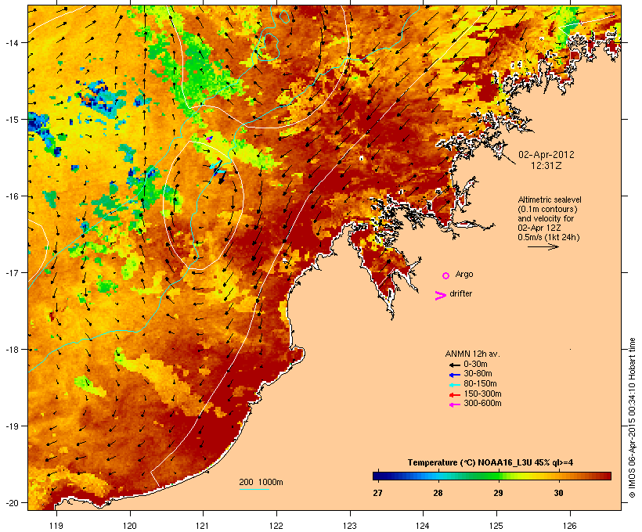Click longitude axis label 125
642x532 pixels.
click(x=496, y=526)
